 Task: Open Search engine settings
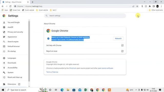coord(13,42)
